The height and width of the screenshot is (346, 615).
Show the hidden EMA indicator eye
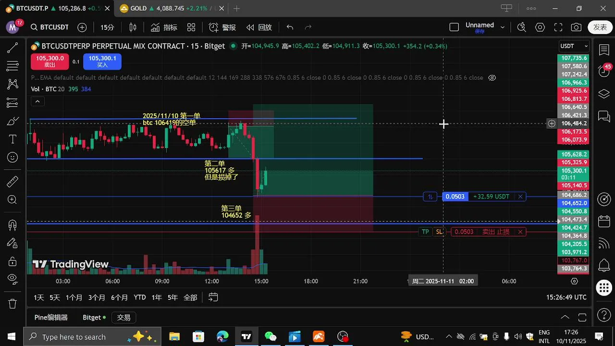(x=492, y=77)
